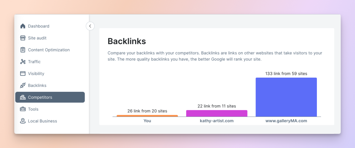Click the Backlinks heading

coord(127,41)
